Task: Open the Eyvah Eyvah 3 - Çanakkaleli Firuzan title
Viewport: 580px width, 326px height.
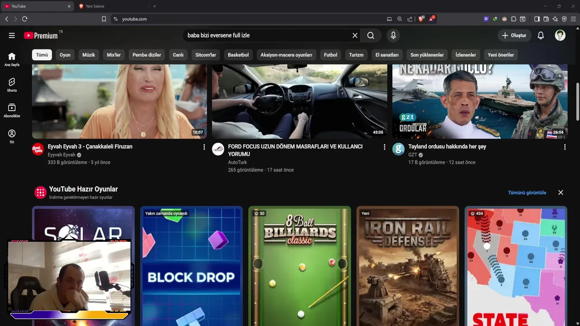Action: click(x=90, y=147)
